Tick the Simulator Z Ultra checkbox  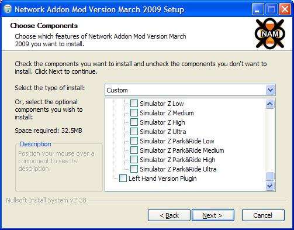(134, 132)
